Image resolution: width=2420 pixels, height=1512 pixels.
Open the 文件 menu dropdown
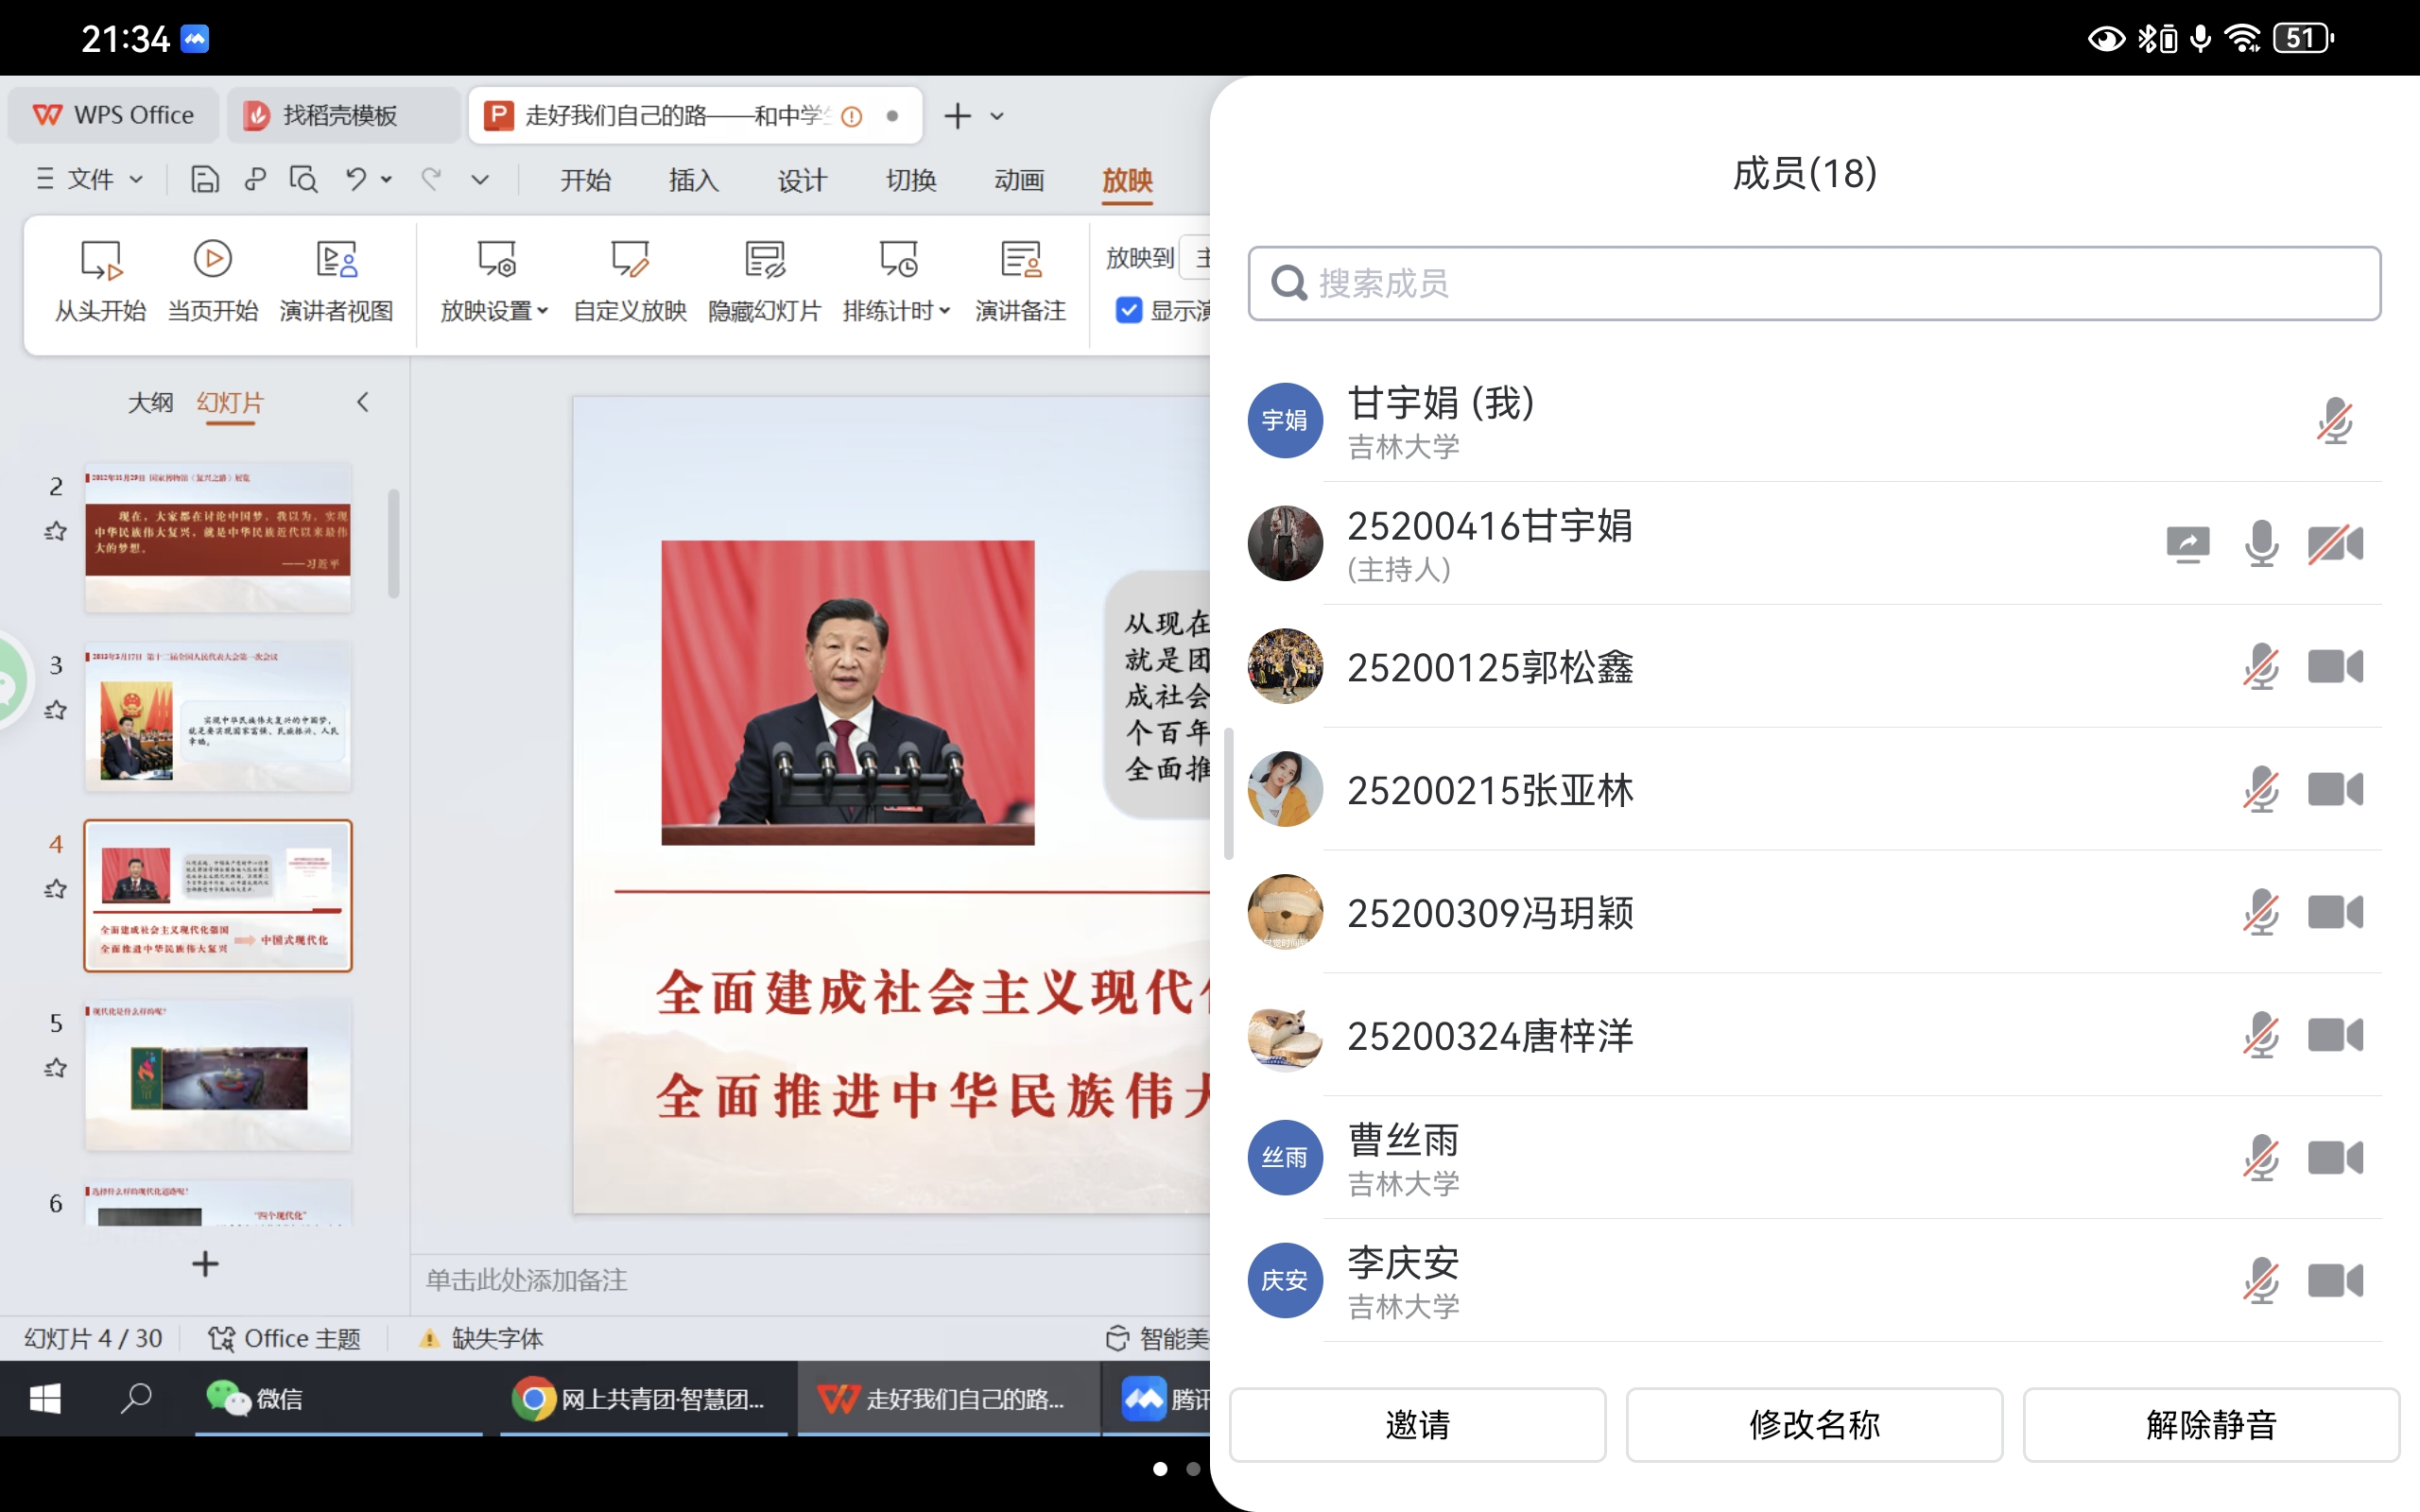pyautogui.click(x=90, y=179)
